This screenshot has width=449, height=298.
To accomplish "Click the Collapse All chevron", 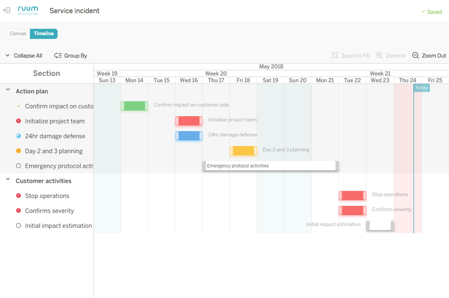I will click(7, 55).
